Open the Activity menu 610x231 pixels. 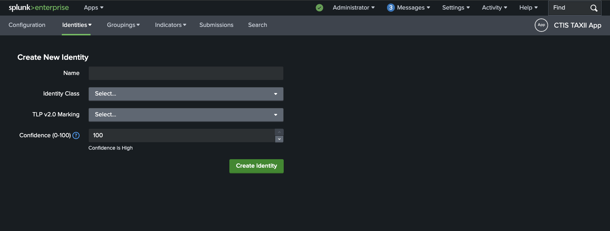point(494,8)
